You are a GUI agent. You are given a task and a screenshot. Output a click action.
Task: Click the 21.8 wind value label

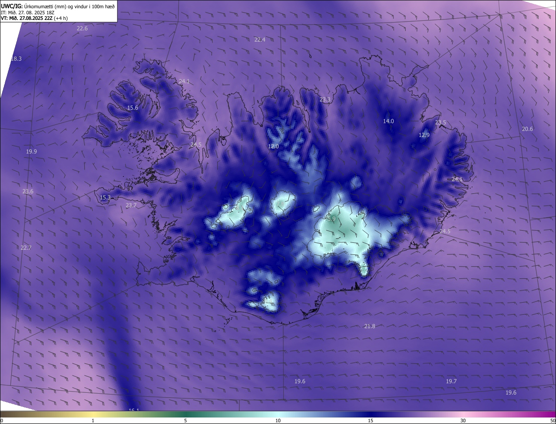[x=370, y=326]
